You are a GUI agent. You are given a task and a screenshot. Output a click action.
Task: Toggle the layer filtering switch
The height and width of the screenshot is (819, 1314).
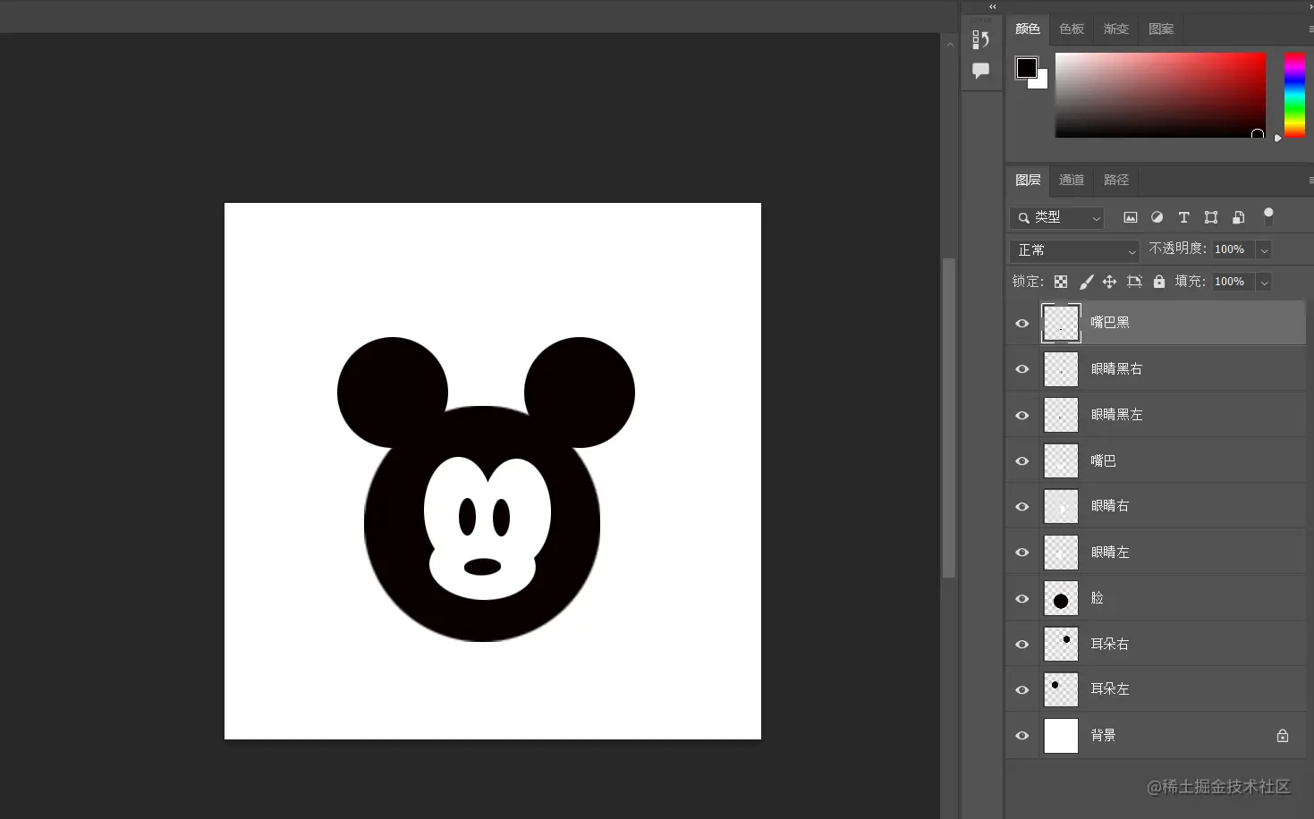[x=1267, y=215]
